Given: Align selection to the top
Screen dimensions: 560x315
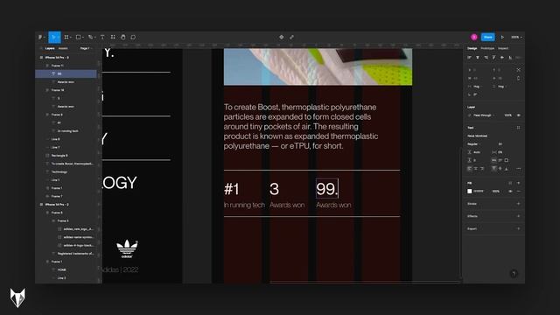Looking at the screenshot, I should click(493, 58).
